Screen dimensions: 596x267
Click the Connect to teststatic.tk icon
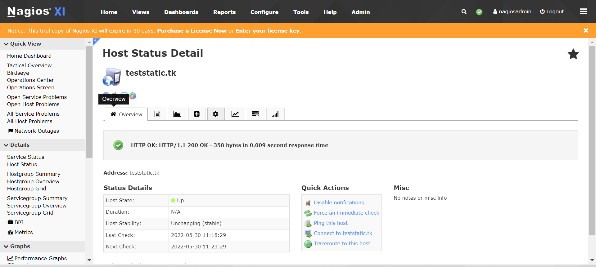(308, 234)
